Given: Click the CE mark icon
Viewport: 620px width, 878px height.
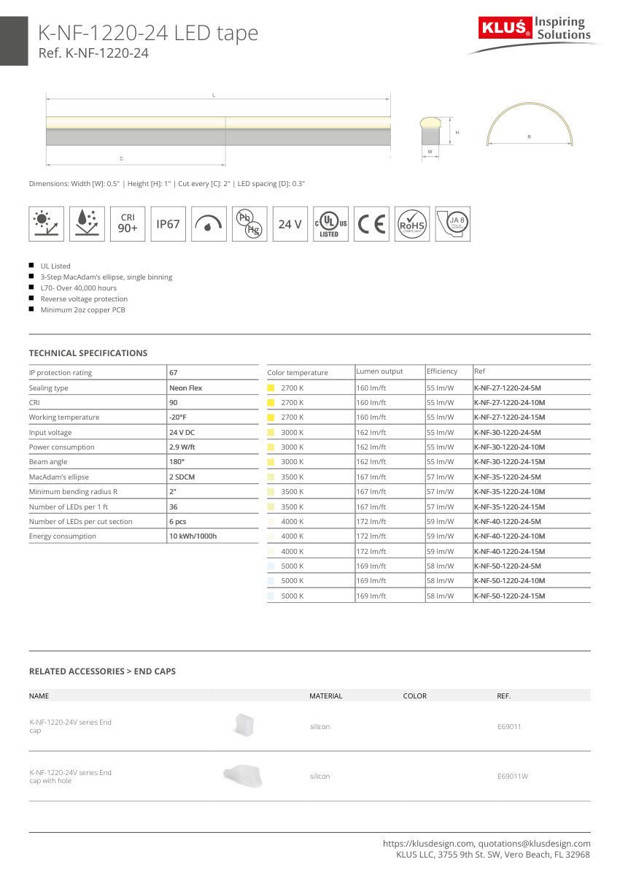Looking at the screenshot, I should coord(371,224).
